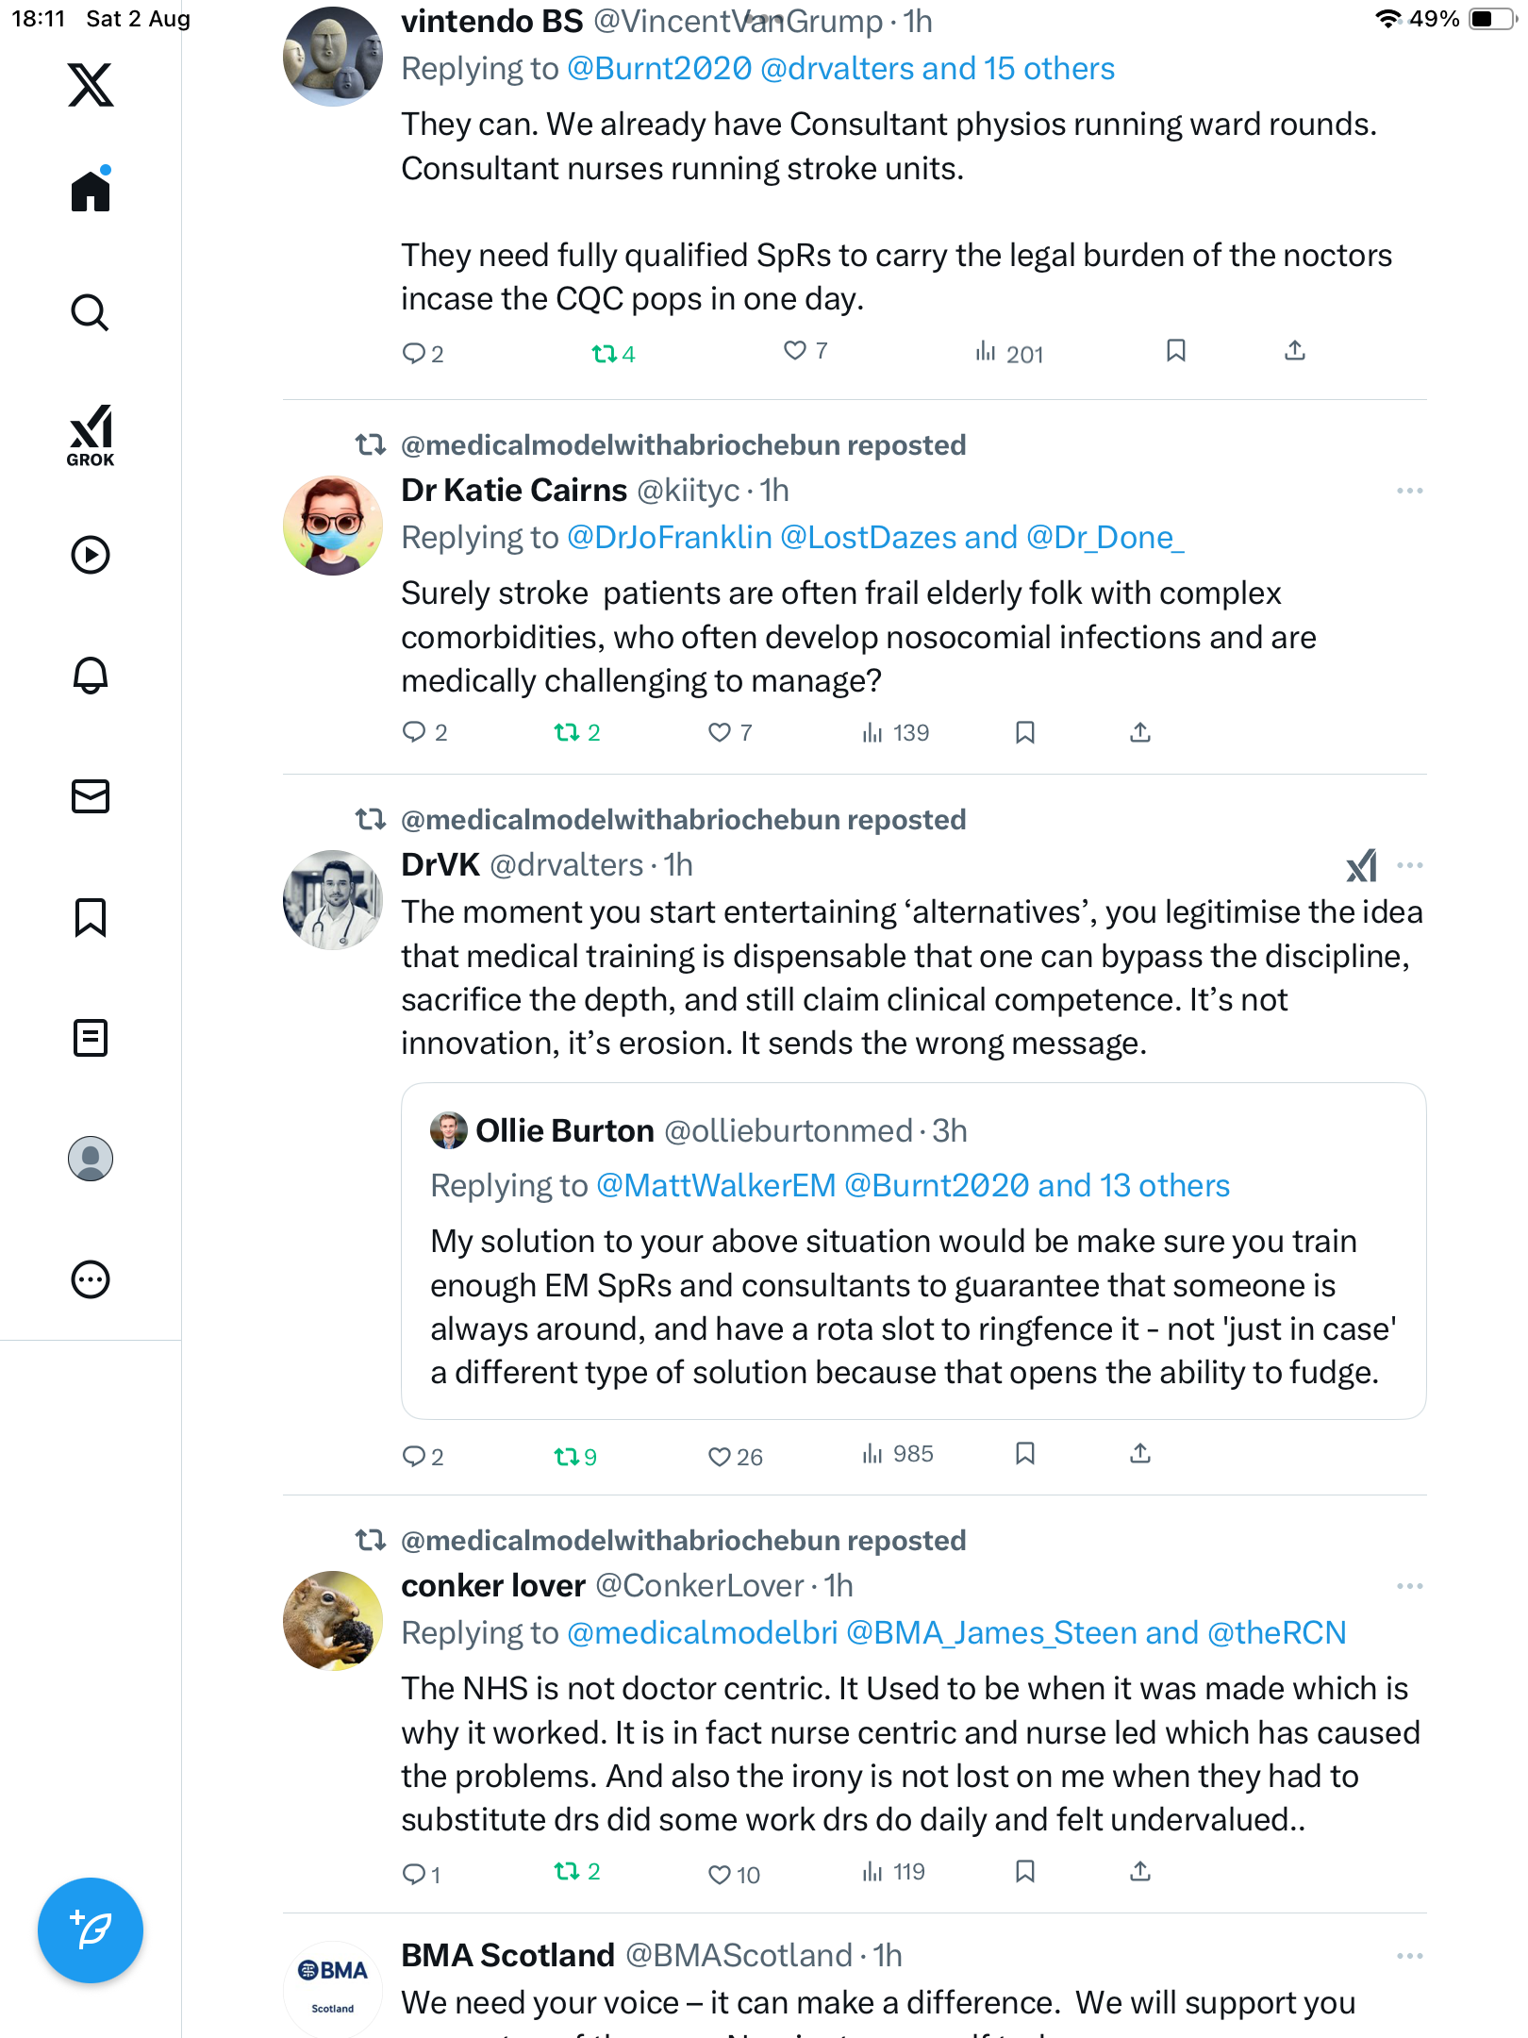1528x2038 pixels.
Task: Go to Home in the sidebar
Action: 91,192
